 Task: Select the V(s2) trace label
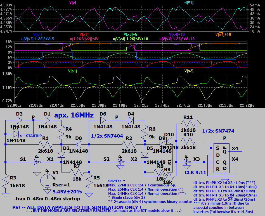[188, 71]
